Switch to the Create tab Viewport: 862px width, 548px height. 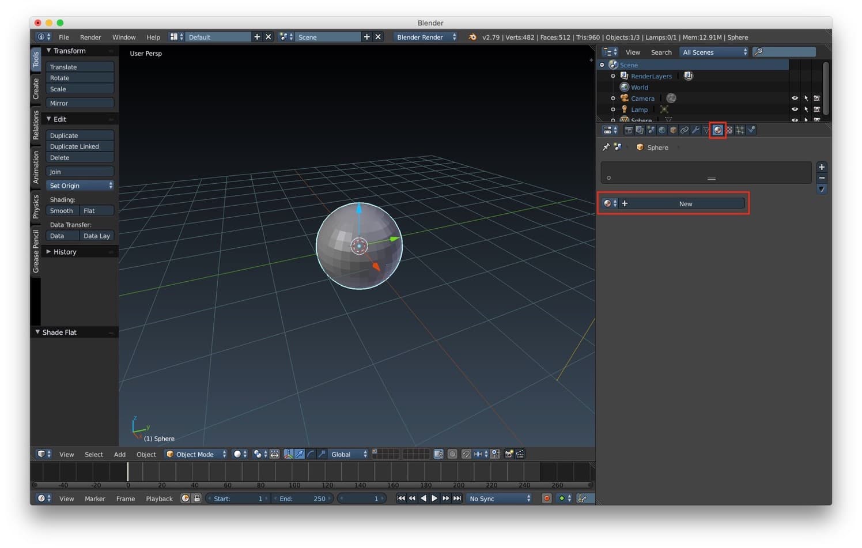point(36,89)
